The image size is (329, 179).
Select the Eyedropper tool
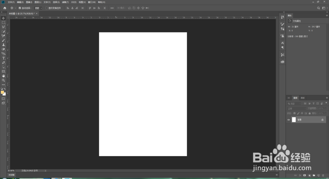tap(3, 36)
